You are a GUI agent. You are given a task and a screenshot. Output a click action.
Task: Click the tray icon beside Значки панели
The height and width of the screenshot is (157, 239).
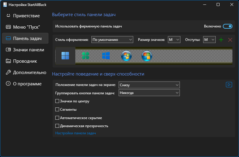tap(8, 50)
